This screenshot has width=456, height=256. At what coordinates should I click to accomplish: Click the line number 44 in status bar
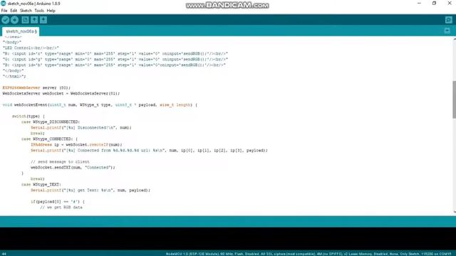point(4,254)
